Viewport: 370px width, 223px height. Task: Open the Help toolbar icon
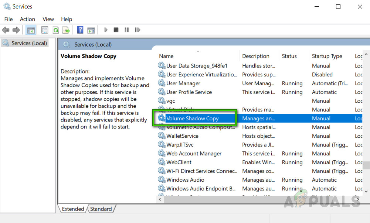80,30
